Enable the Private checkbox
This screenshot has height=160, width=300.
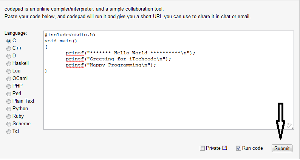pyautogui.click(x=202, y=148)
